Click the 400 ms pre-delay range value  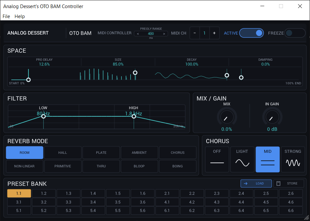(x=151, y=34)
